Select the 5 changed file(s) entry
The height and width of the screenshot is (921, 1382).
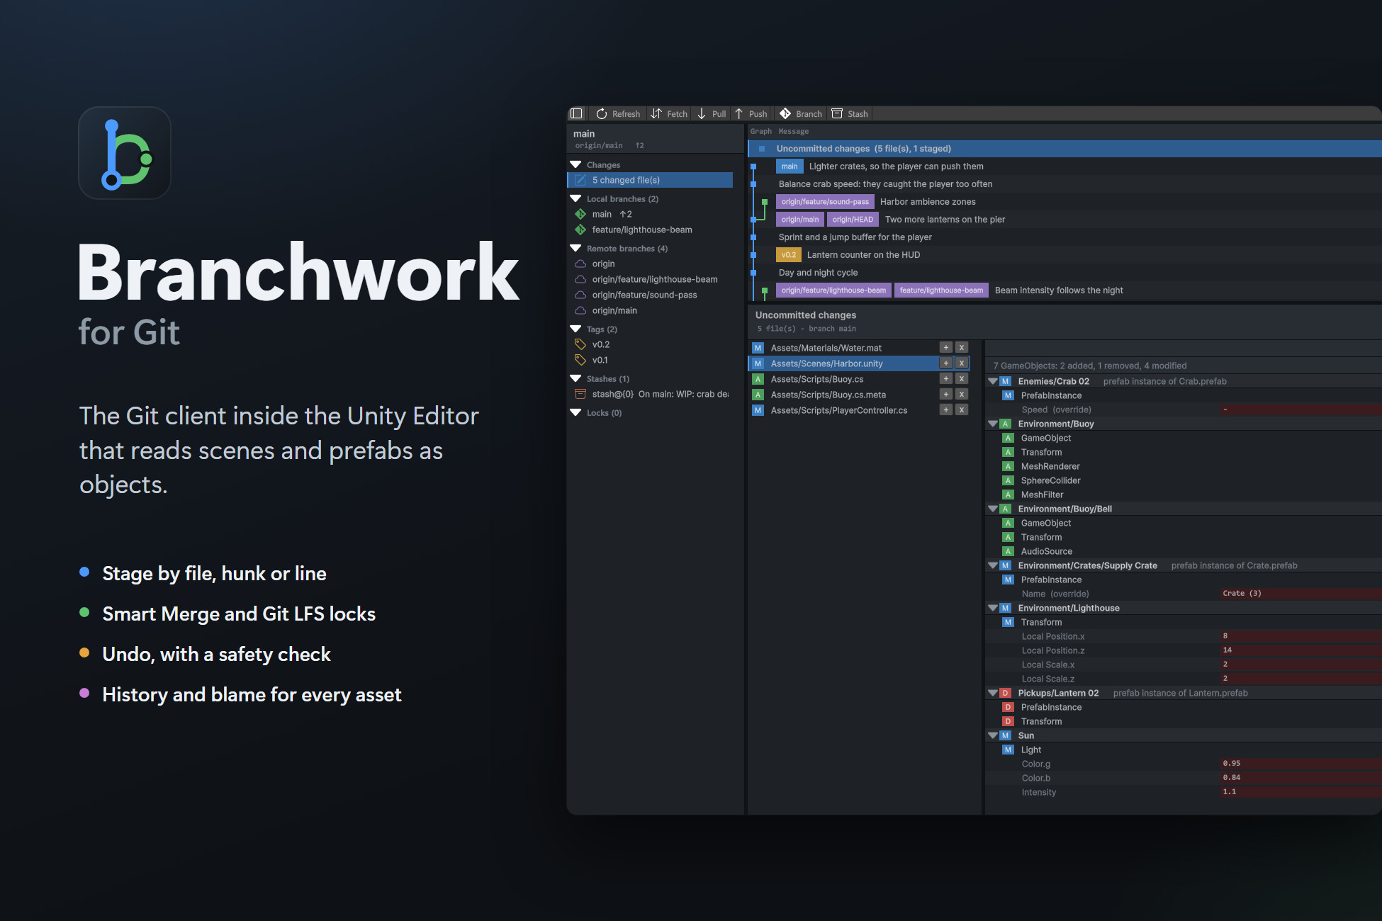point(650,180)
